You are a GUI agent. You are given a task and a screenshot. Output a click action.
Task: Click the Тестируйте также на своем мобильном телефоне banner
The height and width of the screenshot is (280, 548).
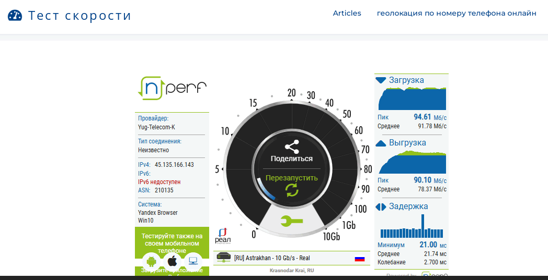172,244
